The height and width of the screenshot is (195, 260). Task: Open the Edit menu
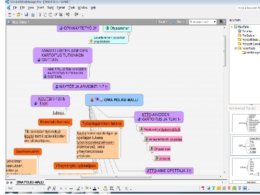click(x=22, y=8)
